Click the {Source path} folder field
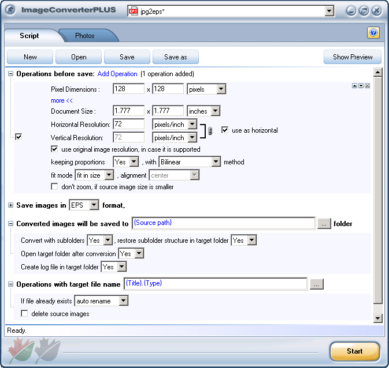The height and width of the screenshot is (368, 389). pyautogui.click(x=224, y=223)
